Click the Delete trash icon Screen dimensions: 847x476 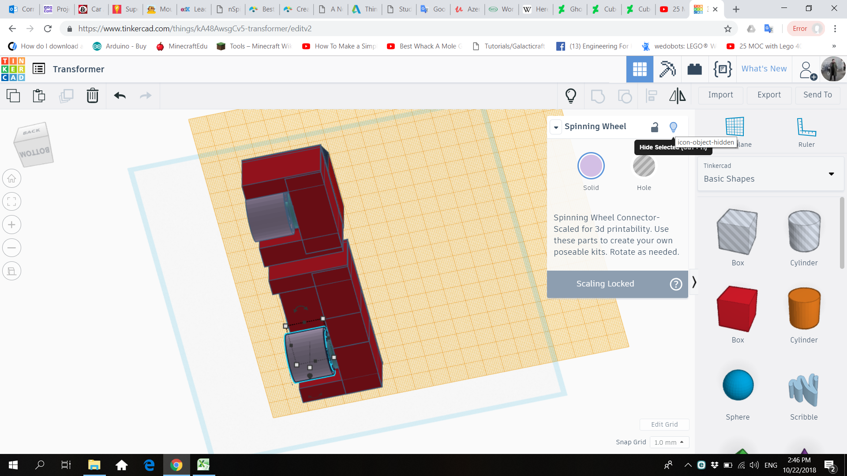tap(92, 95)
